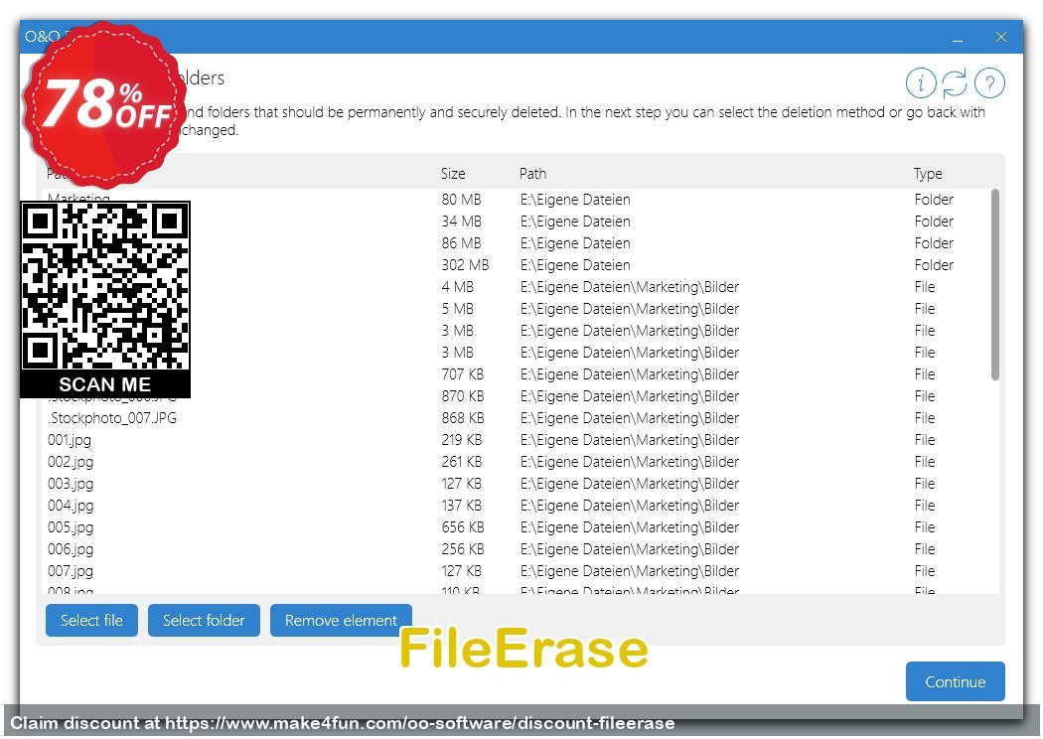The width and height of the screenshot is (1043, 739).
Task: Close the O&O window
Action: click(1001, 38)
